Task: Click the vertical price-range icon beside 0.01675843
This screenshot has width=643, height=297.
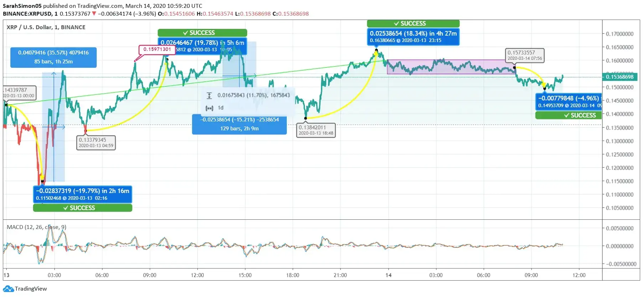Action: point(209,95)
